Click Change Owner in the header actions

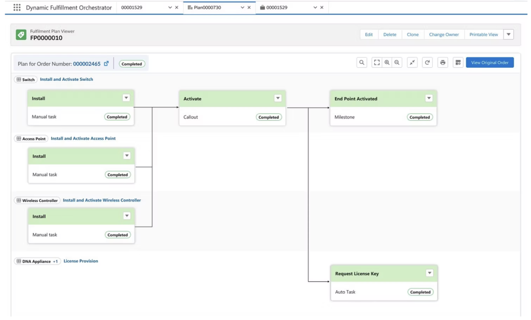pyautogui.click(x=444, y=34)
